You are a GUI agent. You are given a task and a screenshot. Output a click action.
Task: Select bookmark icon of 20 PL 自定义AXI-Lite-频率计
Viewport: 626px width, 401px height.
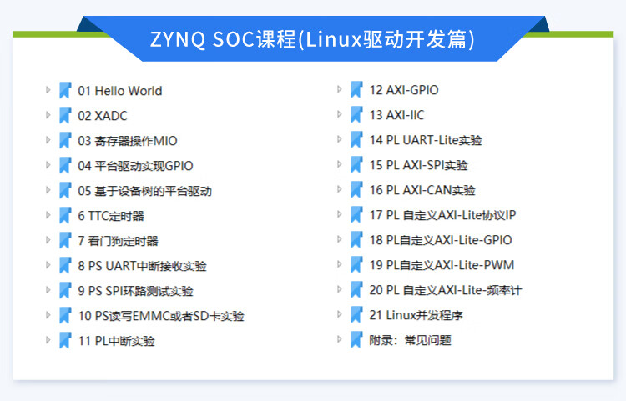(356, 290)
